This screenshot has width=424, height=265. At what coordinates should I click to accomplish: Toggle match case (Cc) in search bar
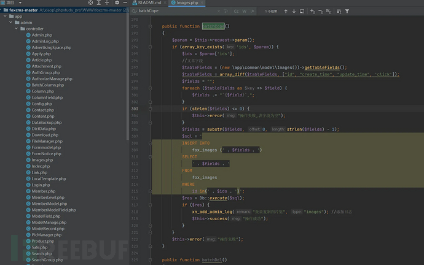point(237,11)
